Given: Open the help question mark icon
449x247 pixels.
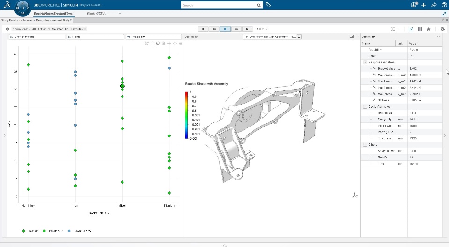Looking at the screenshot, I should (x=444, y=5).
